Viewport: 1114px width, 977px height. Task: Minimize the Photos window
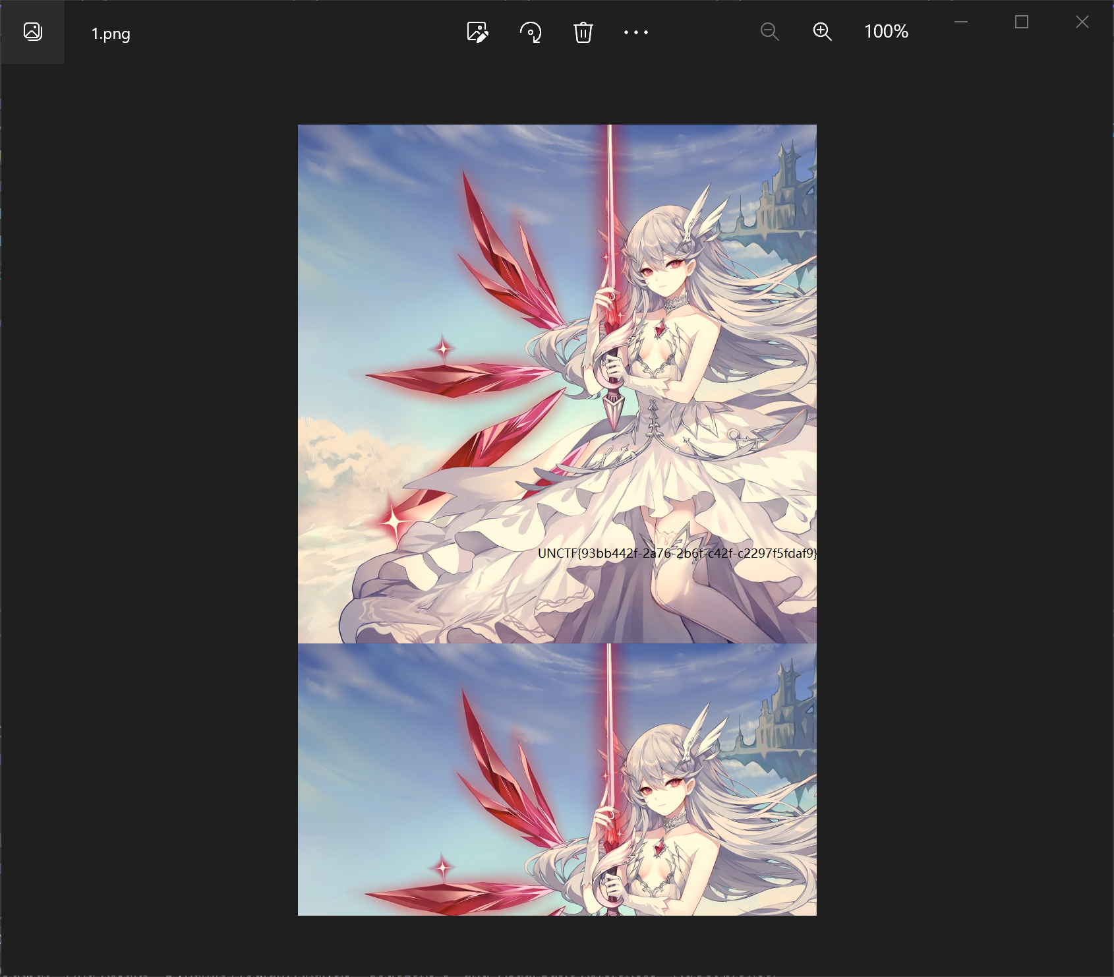click(x=961, y=22)
